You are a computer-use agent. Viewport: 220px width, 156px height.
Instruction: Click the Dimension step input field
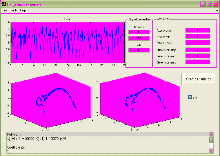pyautogui.click(x=198, y=50)
